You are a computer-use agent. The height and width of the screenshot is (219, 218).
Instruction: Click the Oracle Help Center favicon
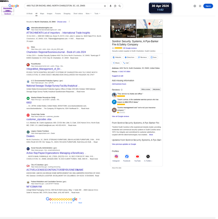click(x=28, y=115)
